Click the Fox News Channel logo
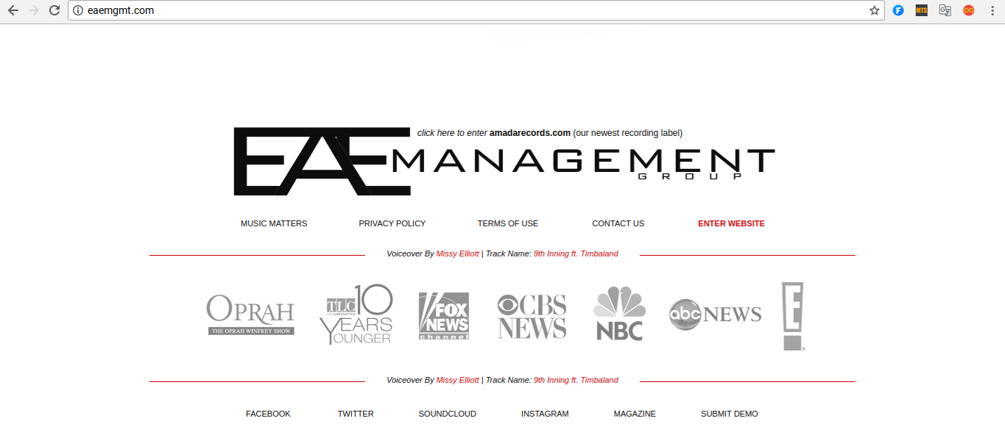The image size is (1005, 446). click(443, 316)
